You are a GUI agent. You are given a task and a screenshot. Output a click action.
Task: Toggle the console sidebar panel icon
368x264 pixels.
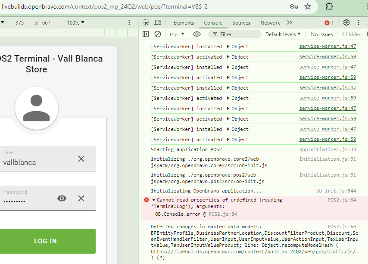[x=146, y=34]
